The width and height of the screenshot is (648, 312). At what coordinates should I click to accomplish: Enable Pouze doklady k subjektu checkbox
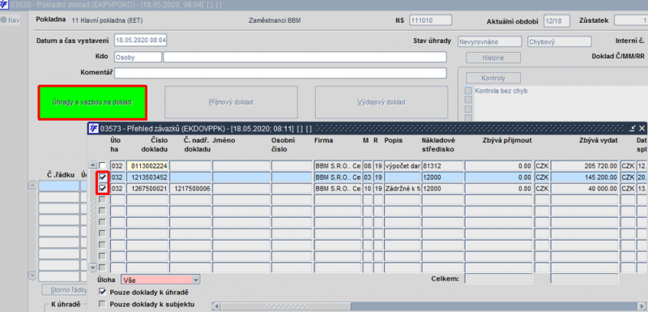coord(102,305)
